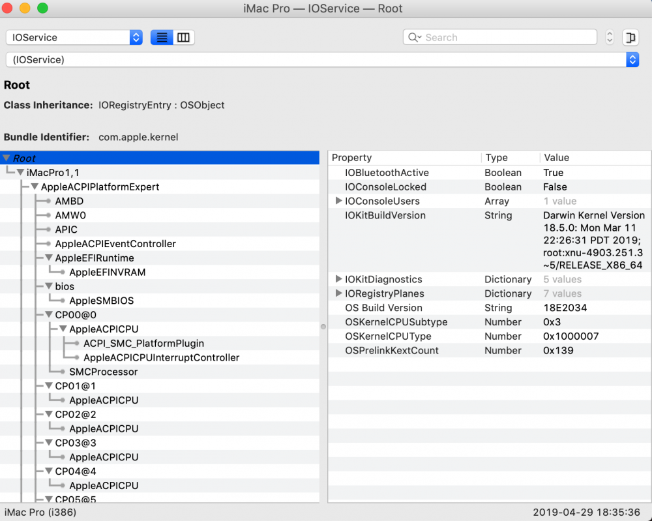The image size is (652, 521).
Task: Select the SMCProcessor entry
Action: (x=103, y=372)
